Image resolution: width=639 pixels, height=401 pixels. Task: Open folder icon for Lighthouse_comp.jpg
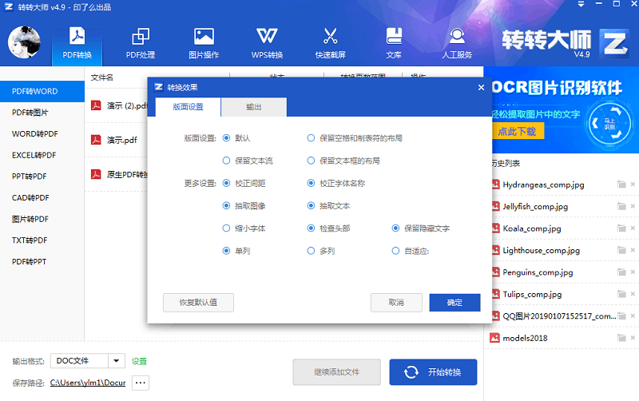point(621,250)
